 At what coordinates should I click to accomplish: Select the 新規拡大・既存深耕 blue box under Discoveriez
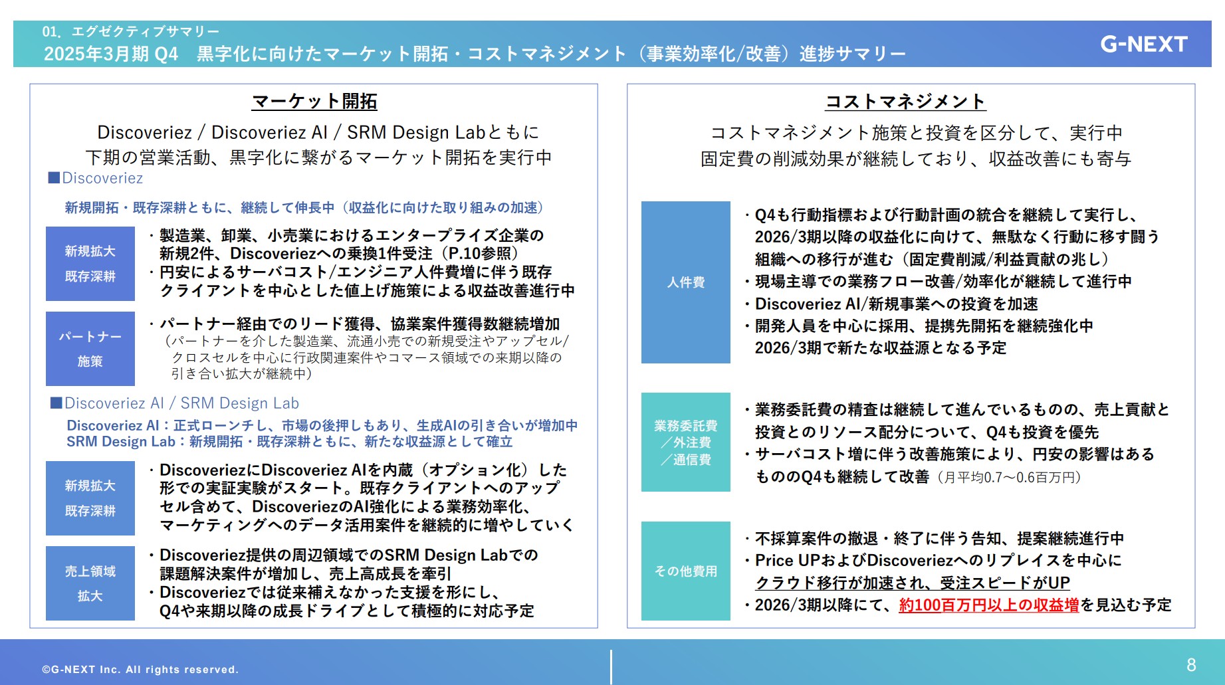point(90,264)
